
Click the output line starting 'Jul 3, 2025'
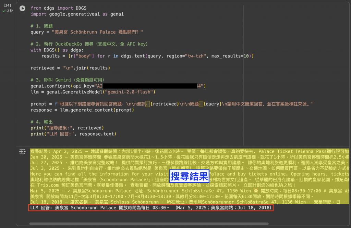point(190,168)
